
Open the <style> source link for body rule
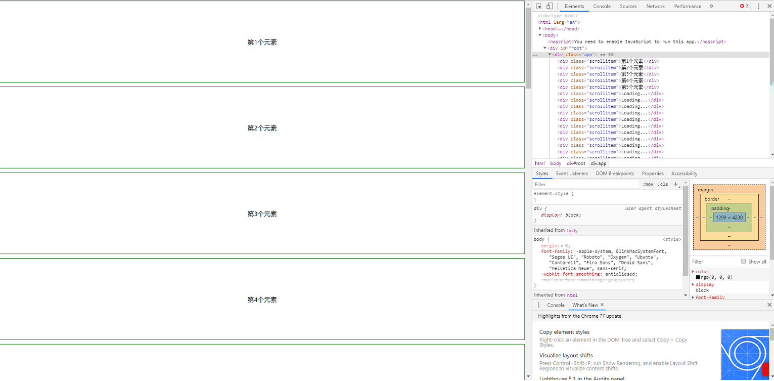click(x=672, y=239)
